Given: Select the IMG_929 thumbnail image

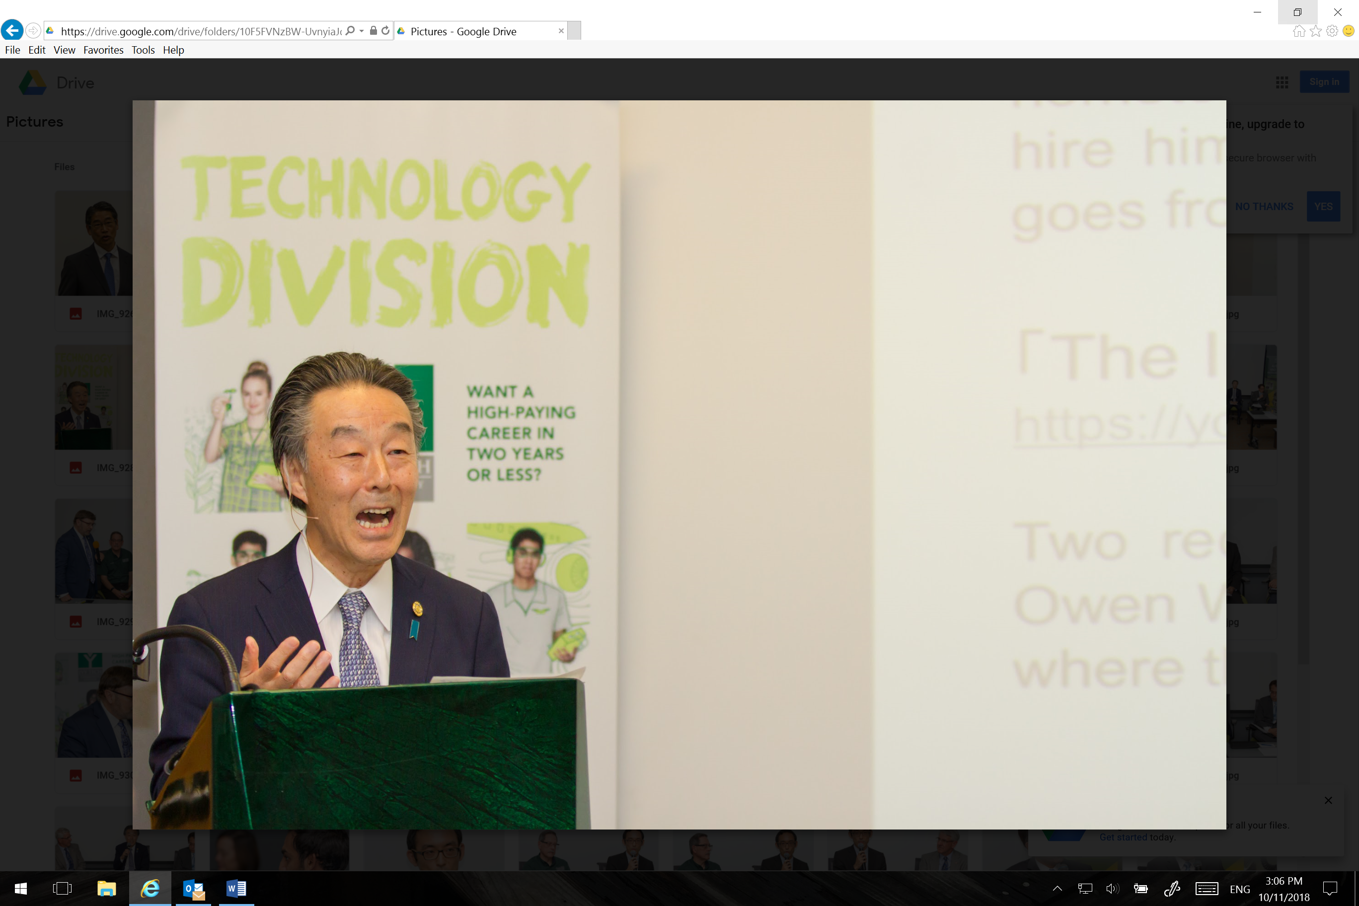Looking at the screenshot, I should pos(93,551).
